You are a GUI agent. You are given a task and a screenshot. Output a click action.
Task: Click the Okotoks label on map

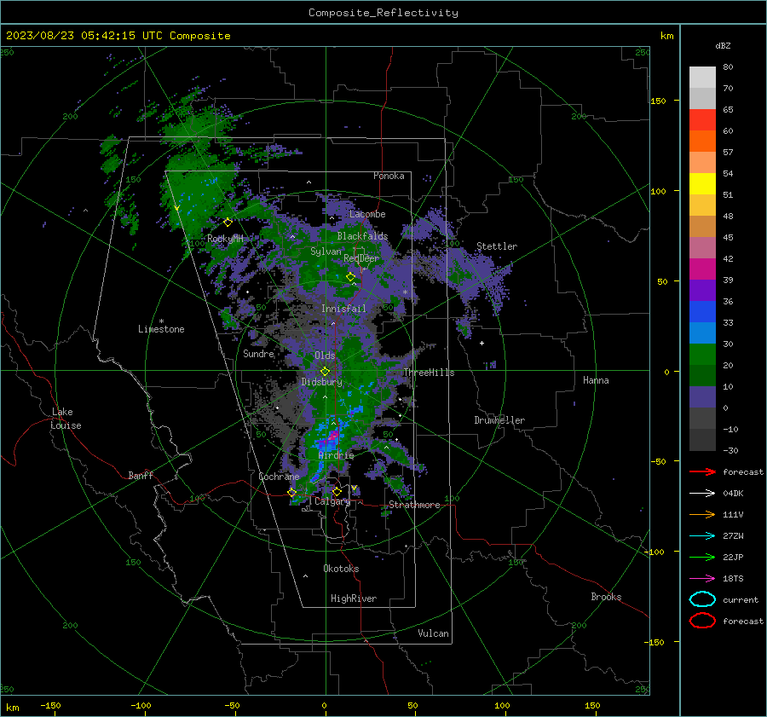point(341,568)
